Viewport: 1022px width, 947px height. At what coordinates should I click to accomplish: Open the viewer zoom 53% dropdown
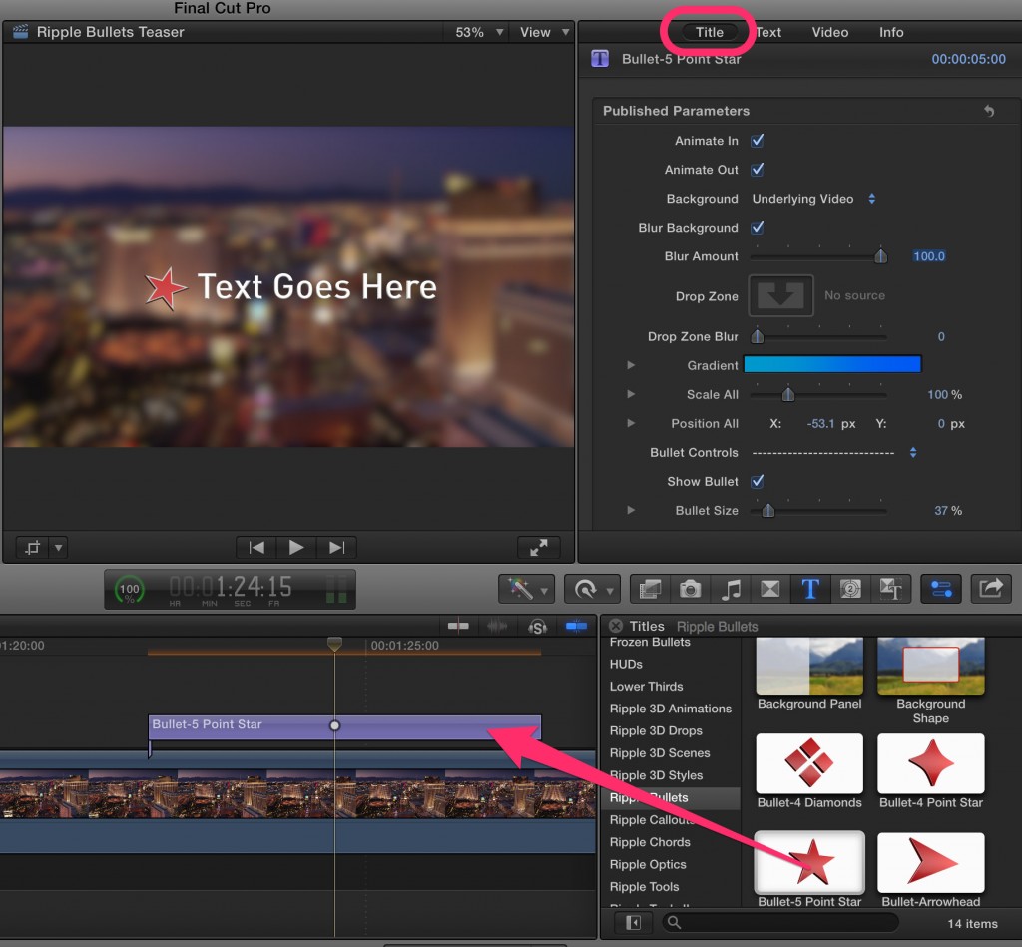[478, 32]
